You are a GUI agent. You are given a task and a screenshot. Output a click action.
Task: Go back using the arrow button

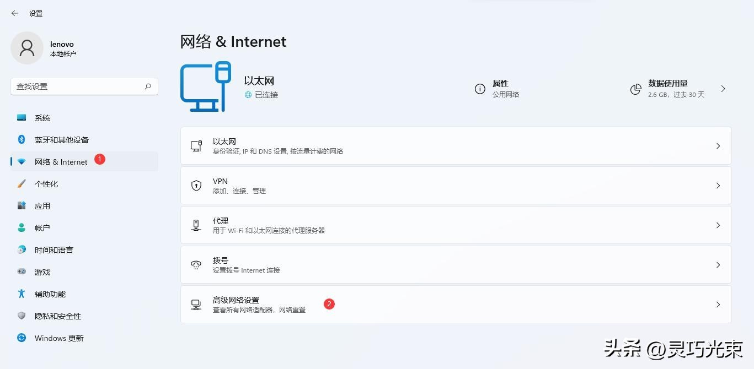14,13
